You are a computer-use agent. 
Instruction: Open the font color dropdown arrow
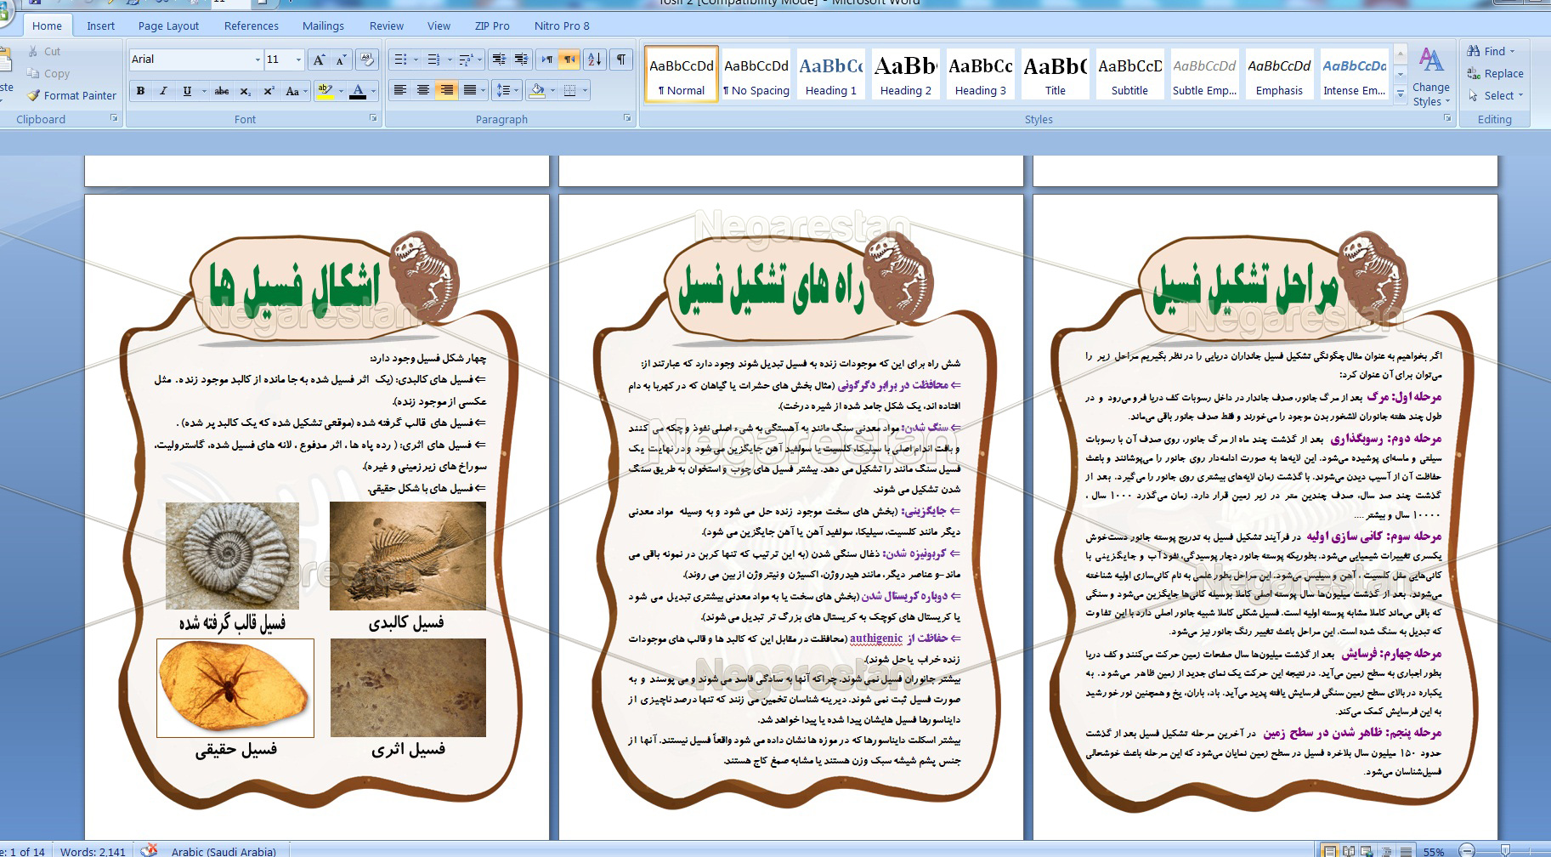coord(374,91)
